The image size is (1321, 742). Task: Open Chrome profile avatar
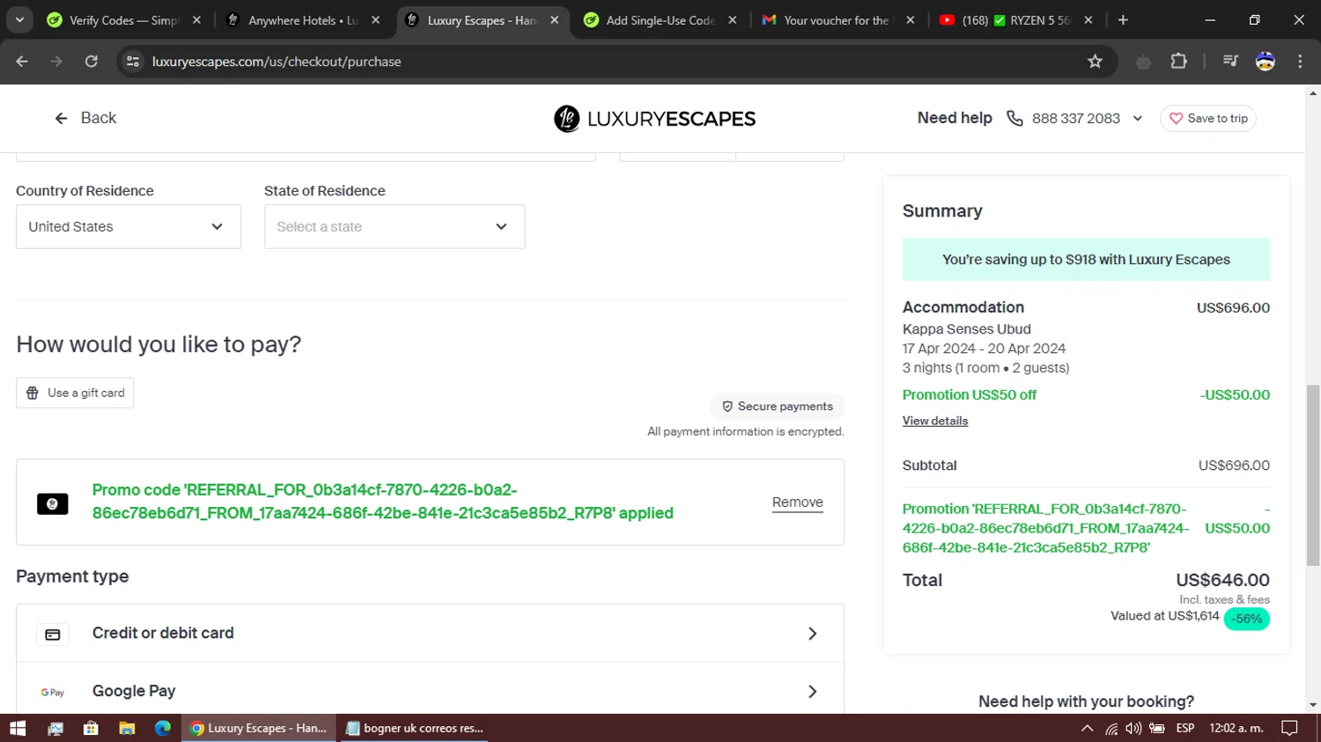click(x=1266, y=61)
